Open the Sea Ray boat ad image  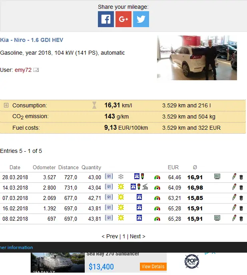[58, 263]
